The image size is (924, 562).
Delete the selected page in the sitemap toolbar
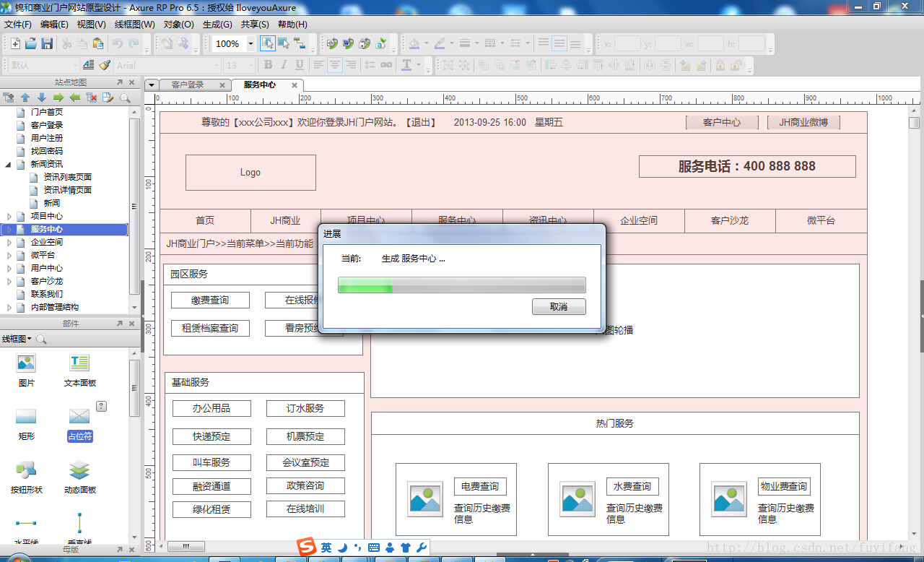coord(92,98)
